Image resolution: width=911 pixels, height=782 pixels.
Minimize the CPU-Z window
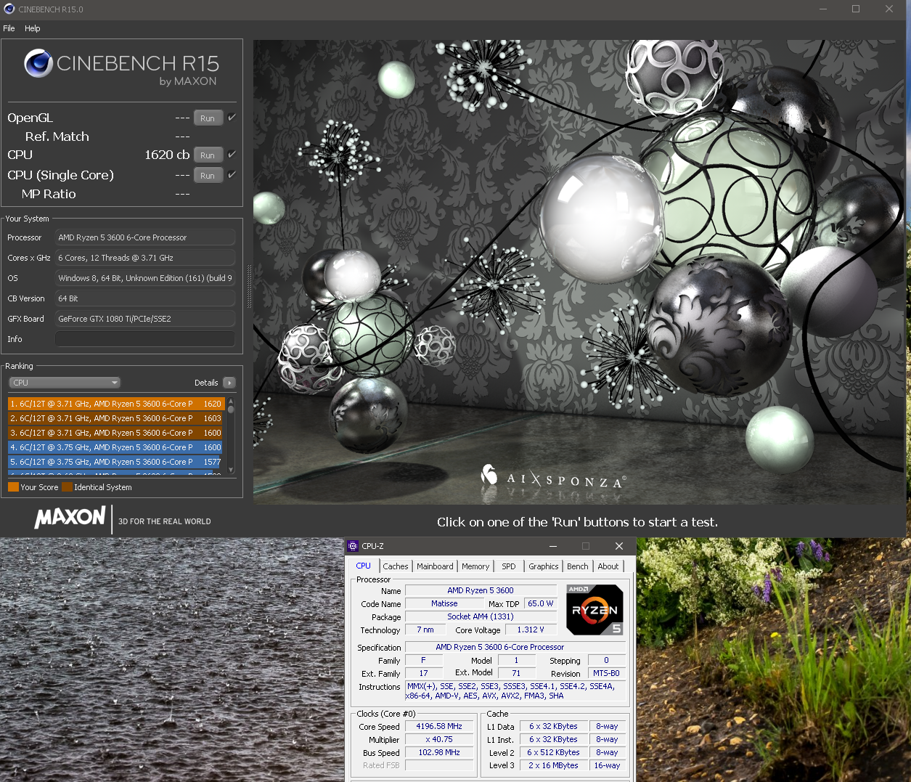point(553,546)
